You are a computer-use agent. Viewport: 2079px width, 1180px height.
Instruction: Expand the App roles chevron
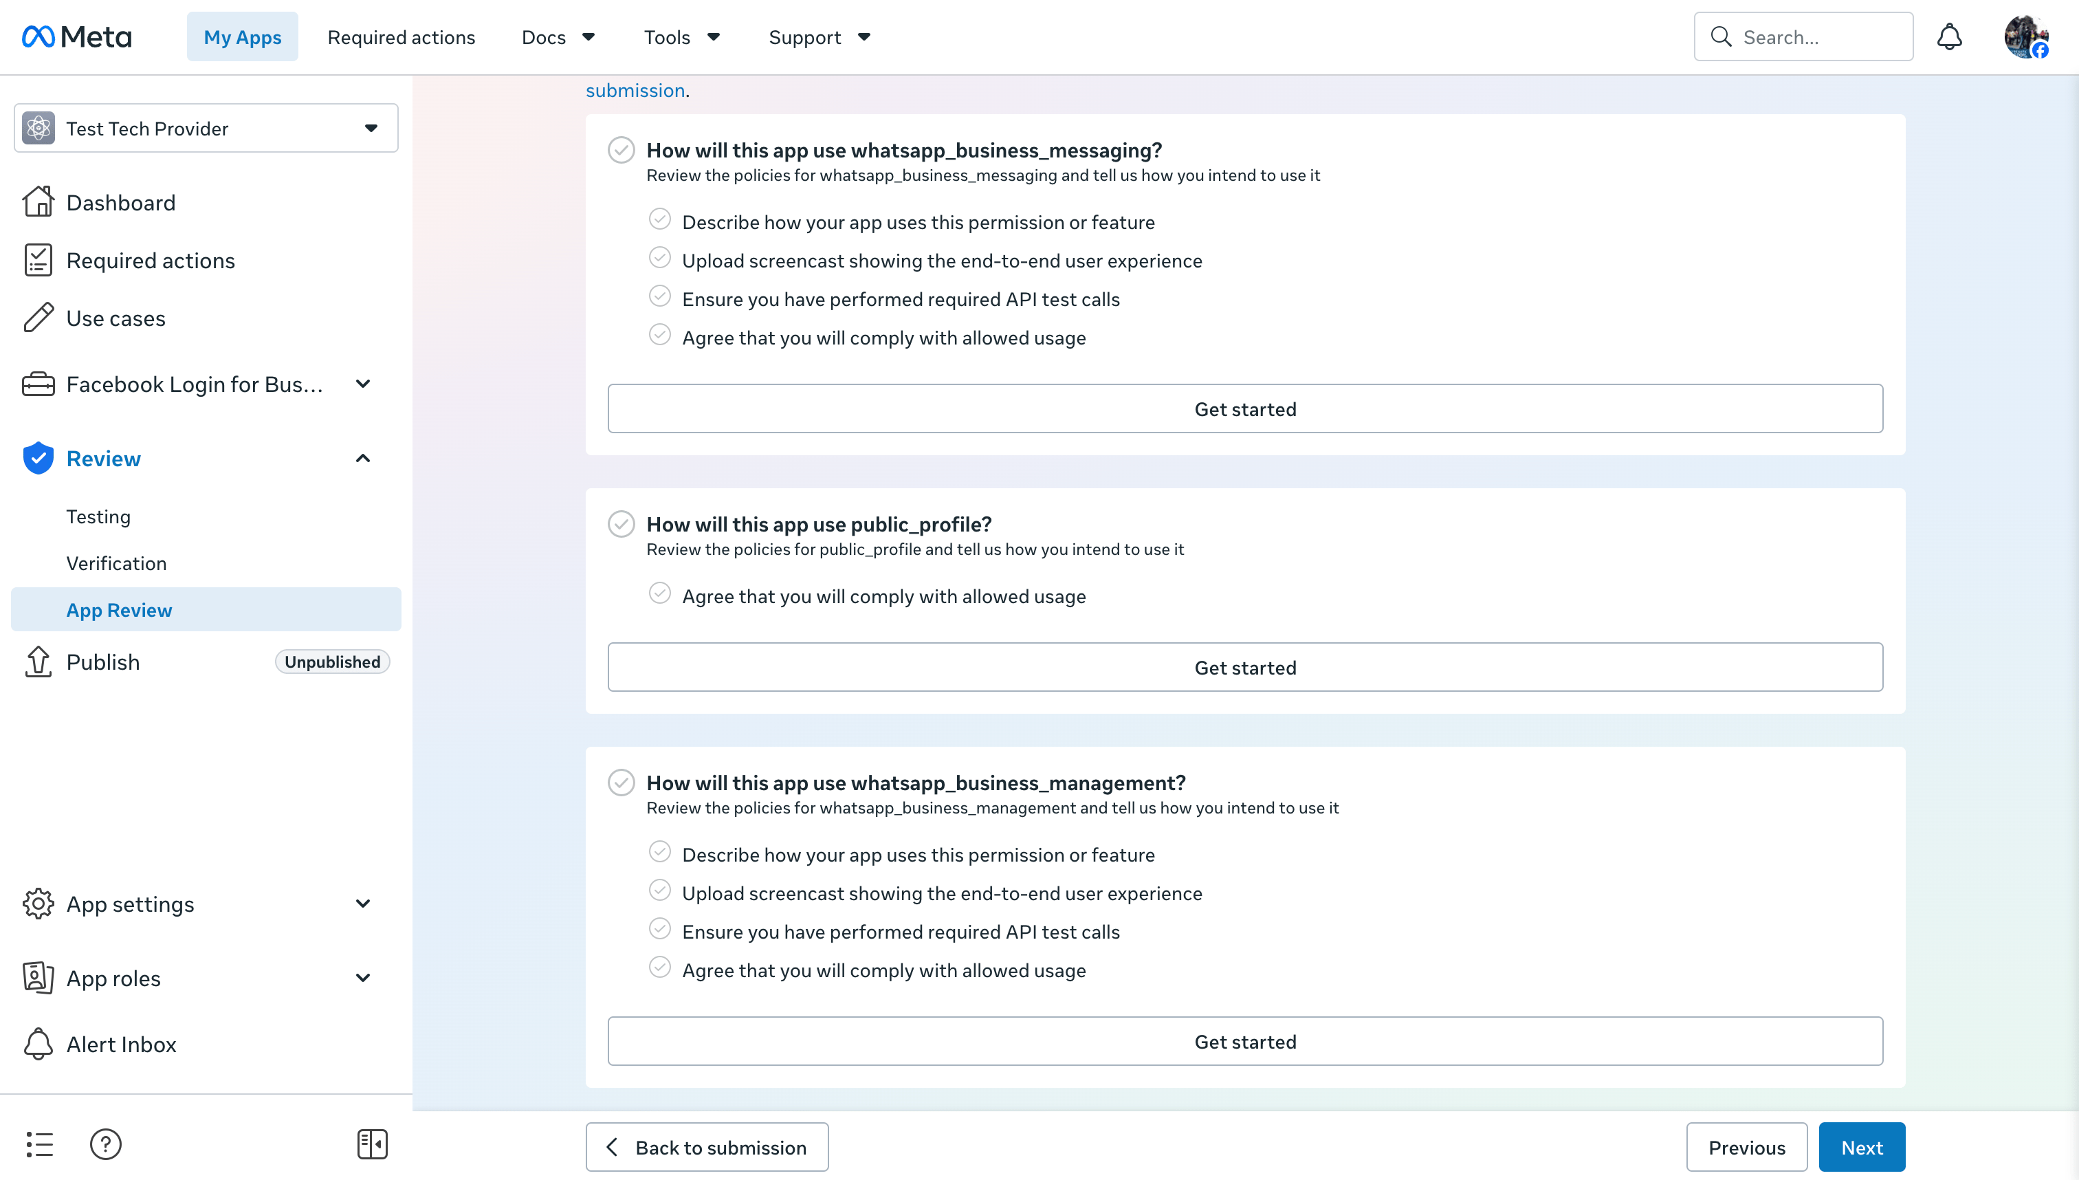click(x=363, y=977)
